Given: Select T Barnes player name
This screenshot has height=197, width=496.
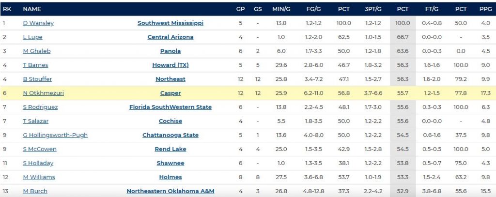Looking at the screenshot, I should [35, 65].
